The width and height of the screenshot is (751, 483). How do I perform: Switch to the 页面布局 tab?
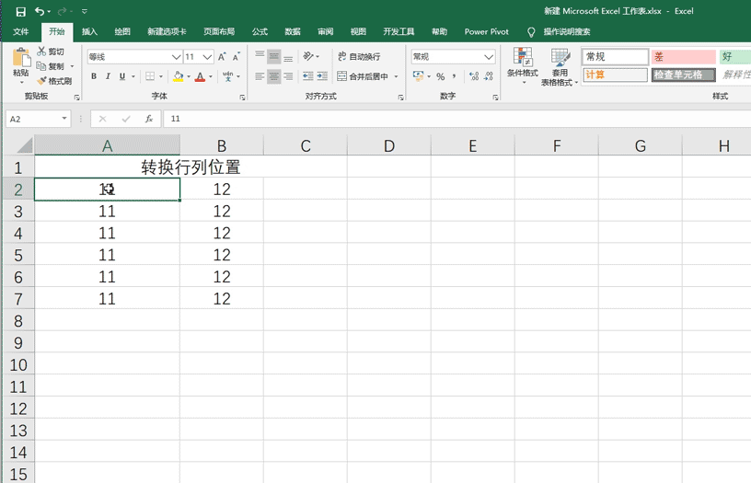pyautogui.click(x=219, y=31)
